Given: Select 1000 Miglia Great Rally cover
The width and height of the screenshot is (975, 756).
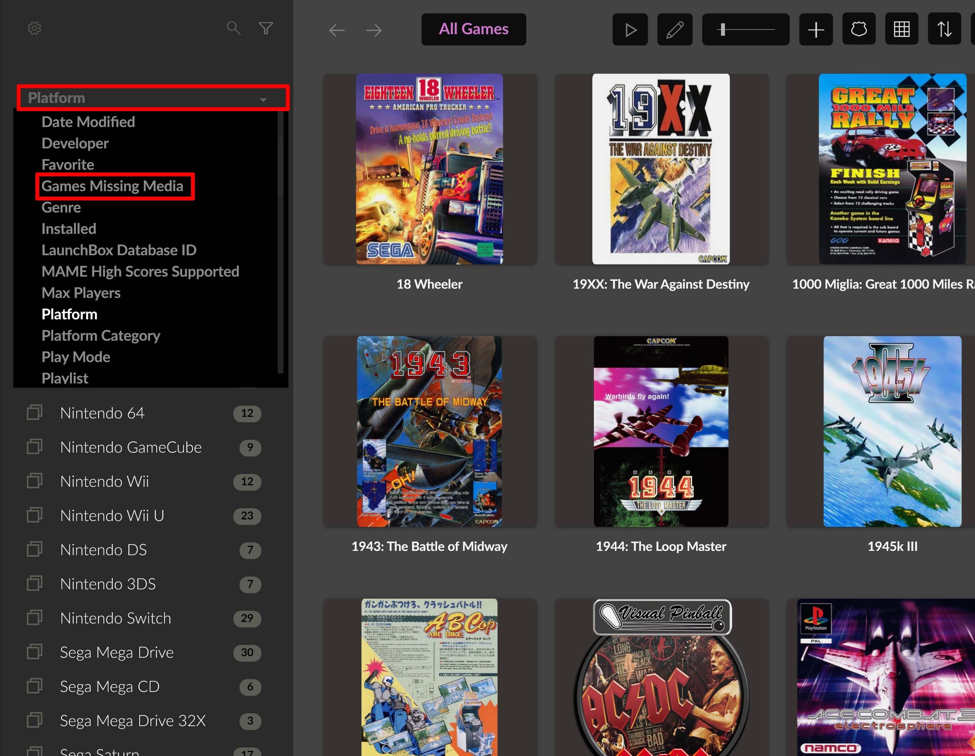Looking at the screenshot, I should (x=893, y=169).
